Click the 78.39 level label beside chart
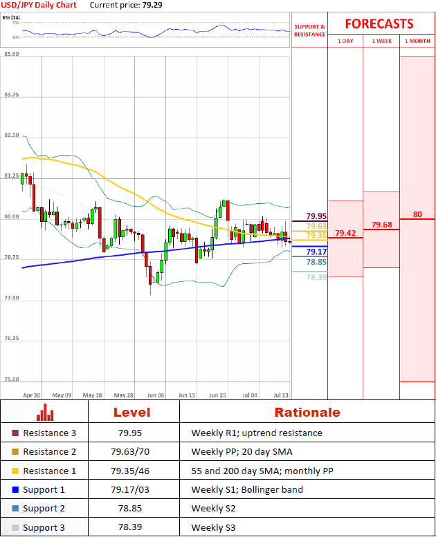Screen dimensions: 436x537 pos(316,277)
